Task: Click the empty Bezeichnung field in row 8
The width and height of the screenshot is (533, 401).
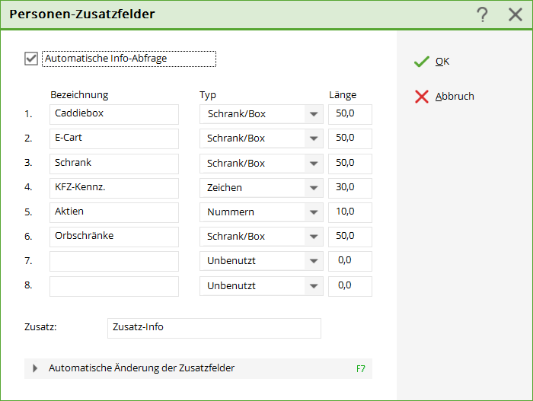Action: coord(114,286)
